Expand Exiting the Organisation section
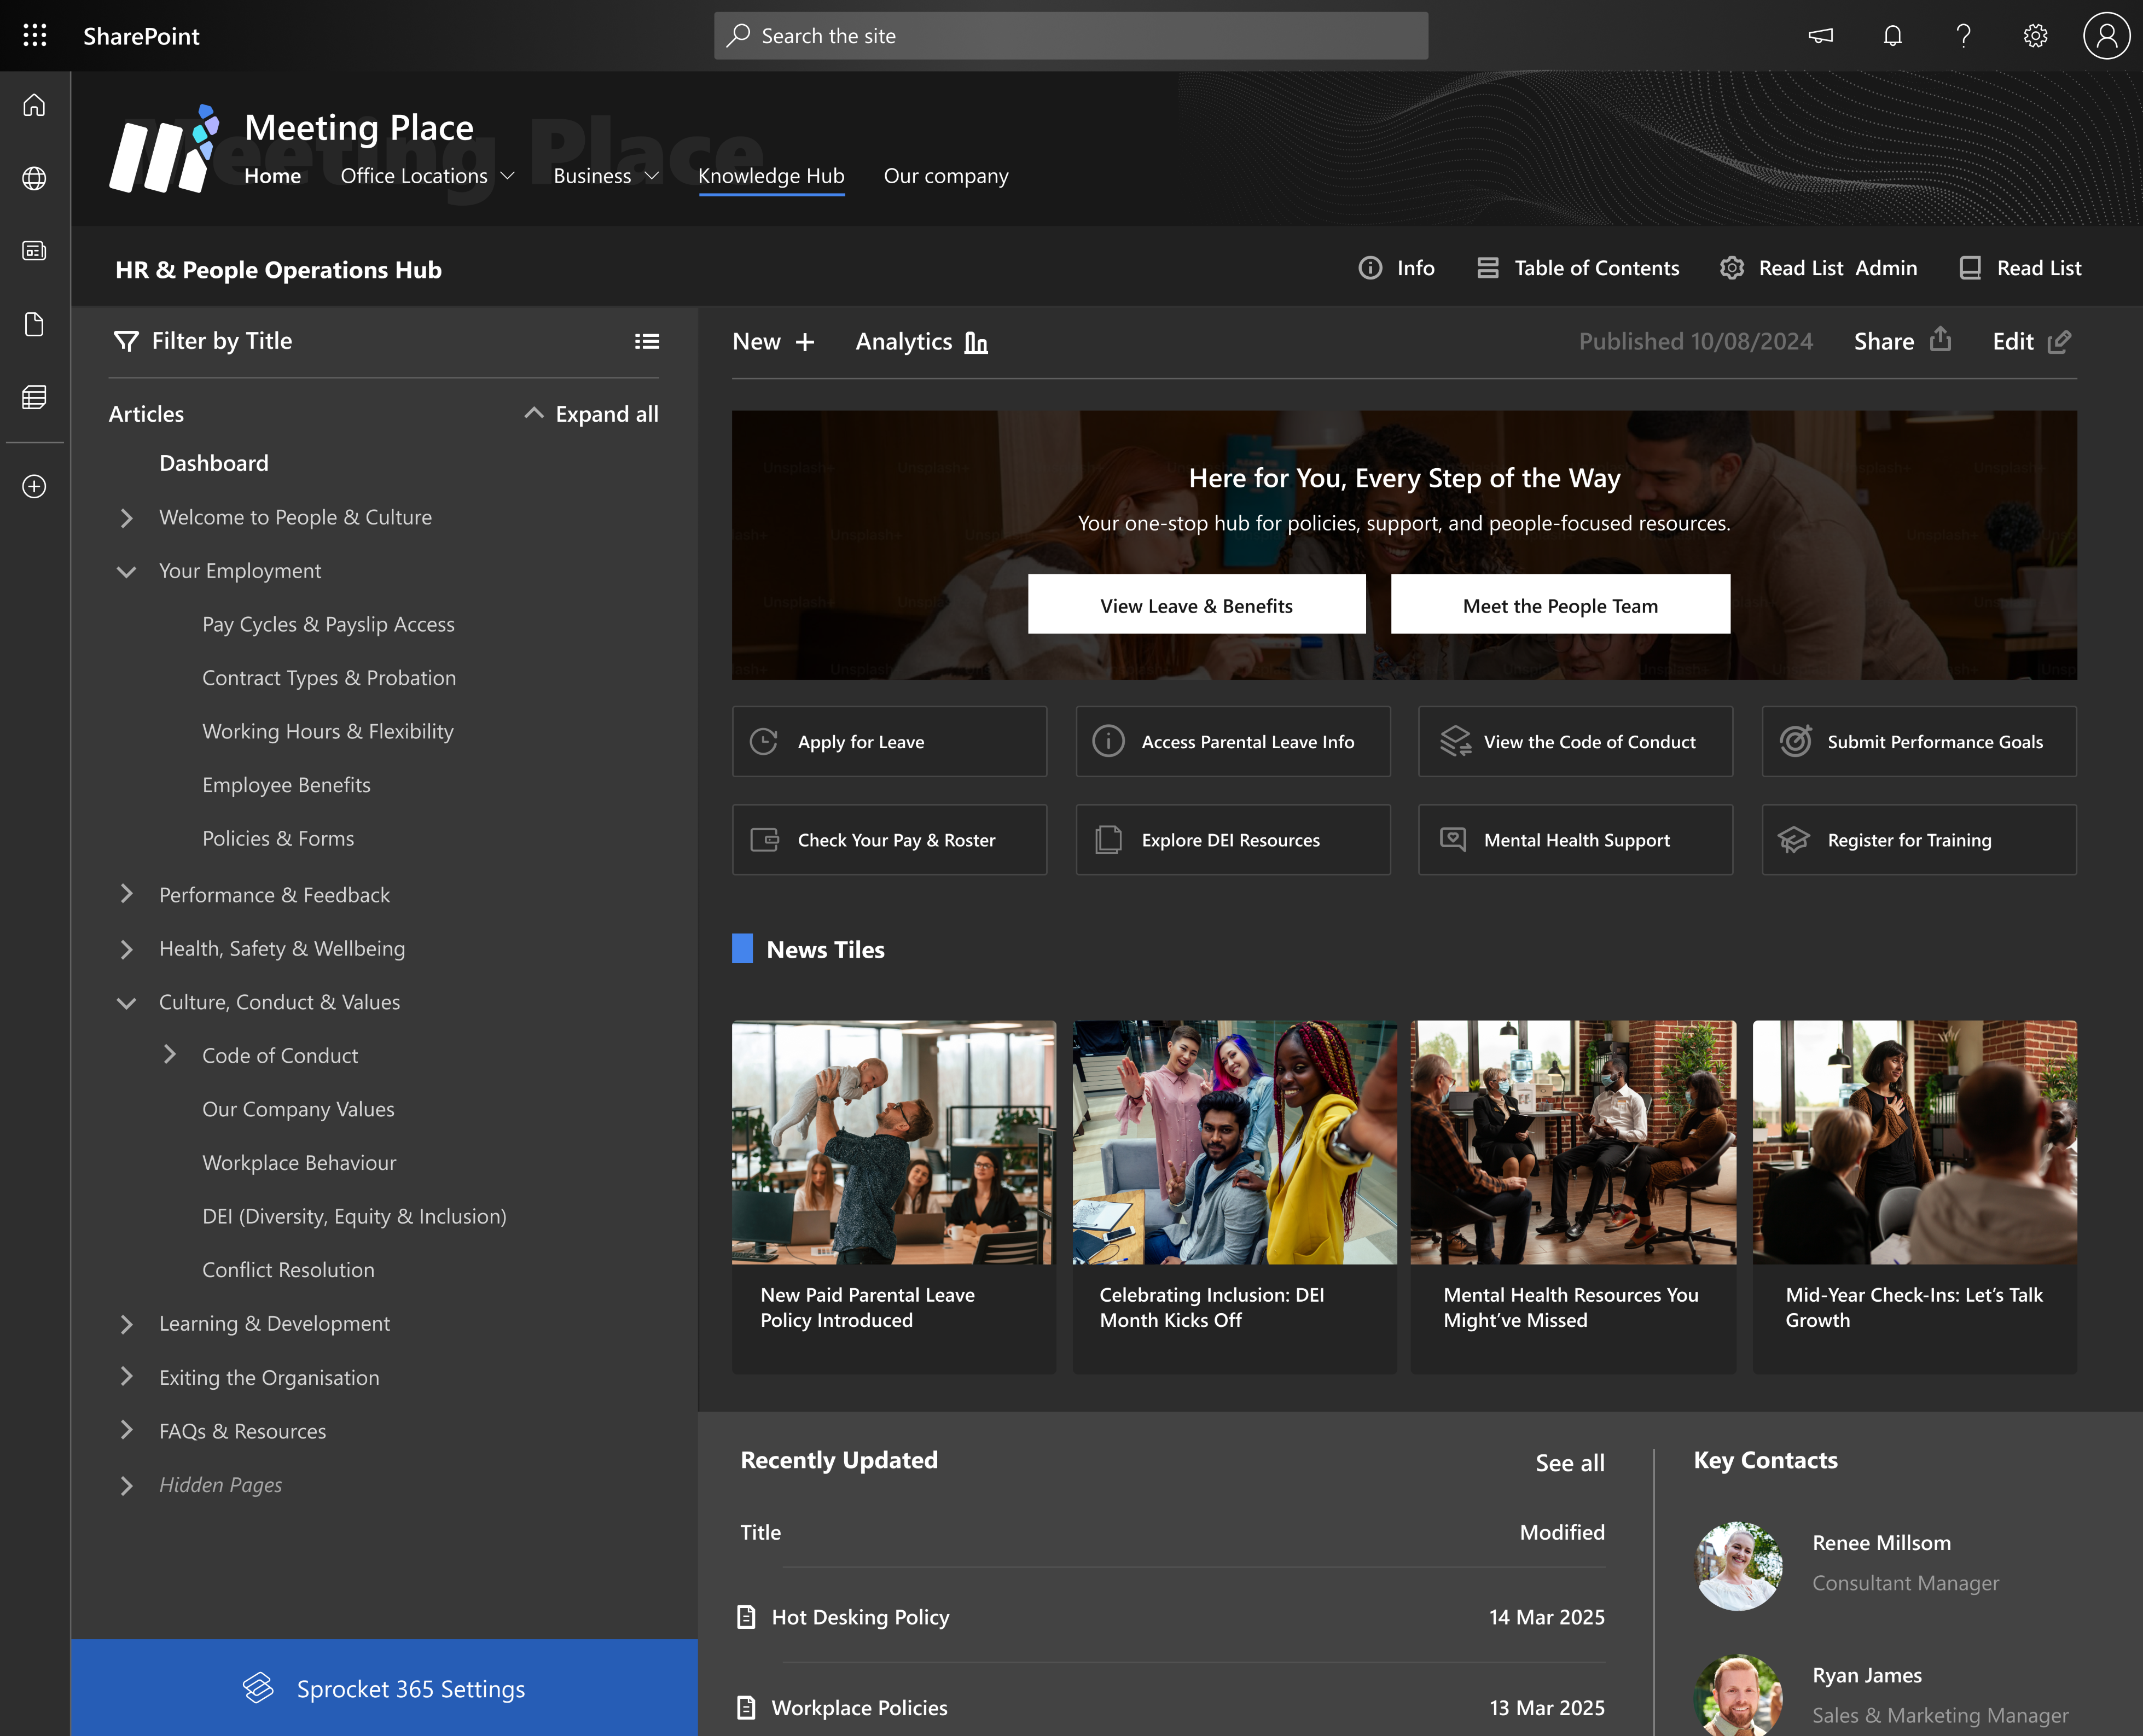The height and width of the screenshot is (1736, 2143). (126, 1377)
